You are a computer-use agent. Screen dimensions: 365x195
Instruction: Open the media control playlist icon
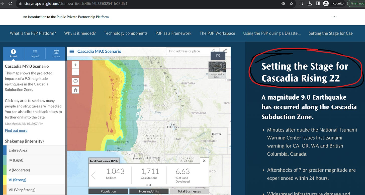point(302,4)
